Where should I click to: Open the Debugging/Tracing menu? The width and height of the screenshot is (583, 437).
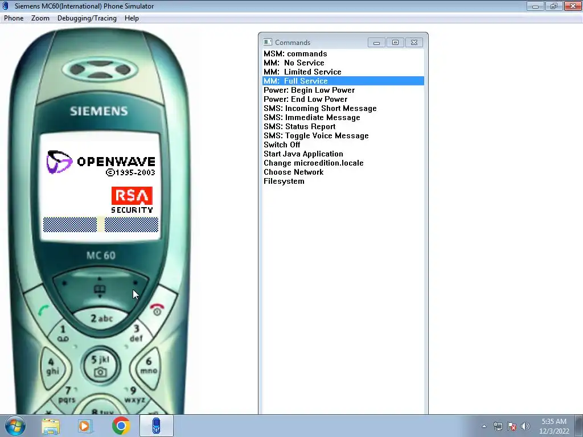coord(87,18)
